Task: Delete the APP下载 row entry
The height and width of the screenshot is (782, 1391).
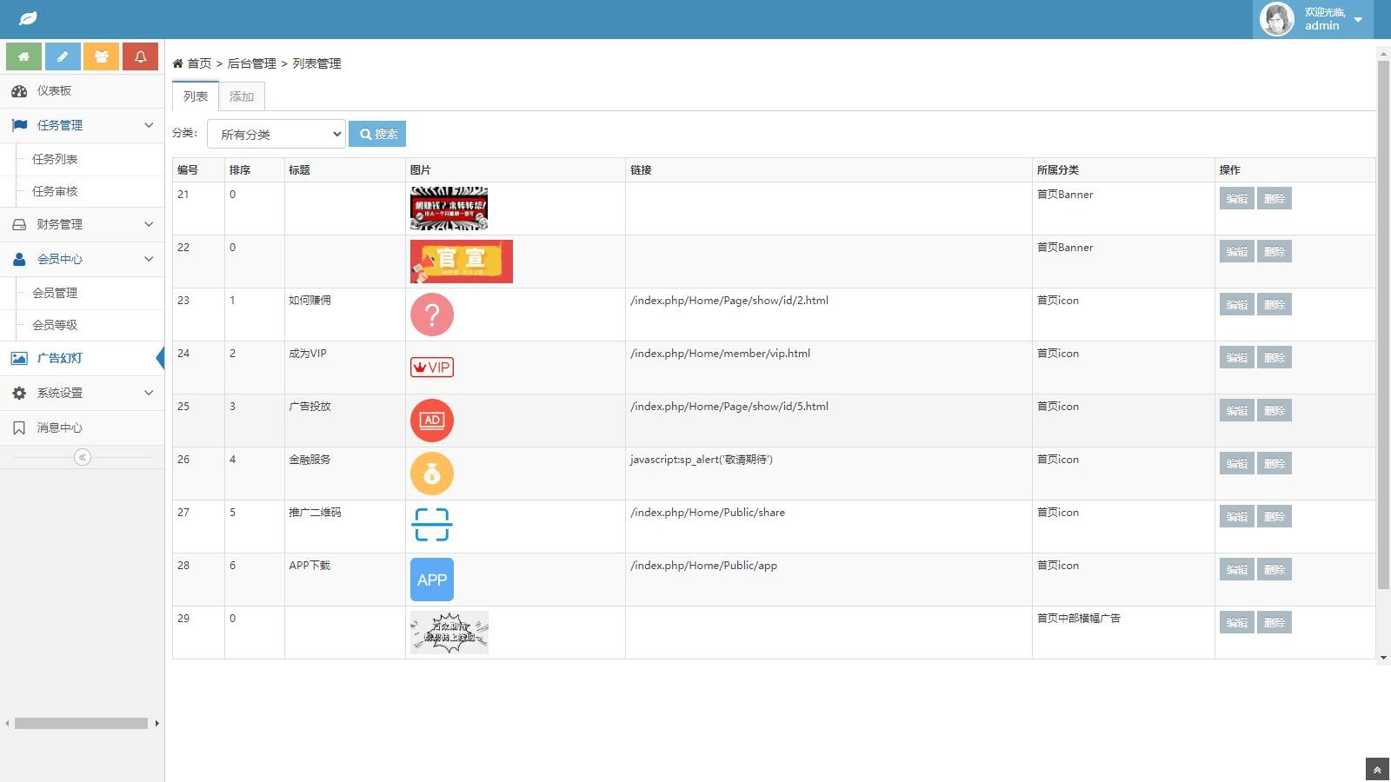Action: 1274,569
